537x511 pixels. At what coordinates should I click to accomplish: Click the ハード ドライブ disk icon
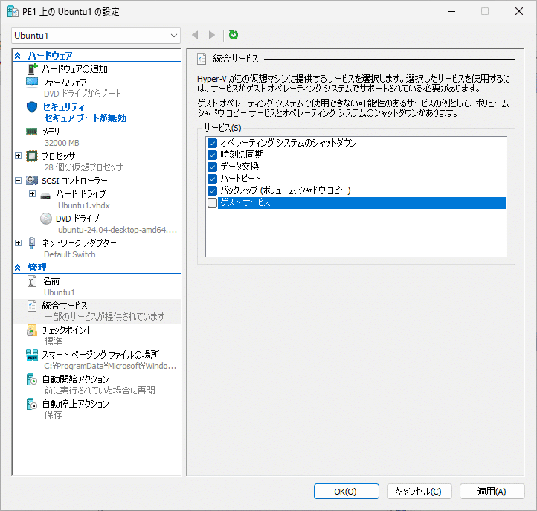pos(45,196)
